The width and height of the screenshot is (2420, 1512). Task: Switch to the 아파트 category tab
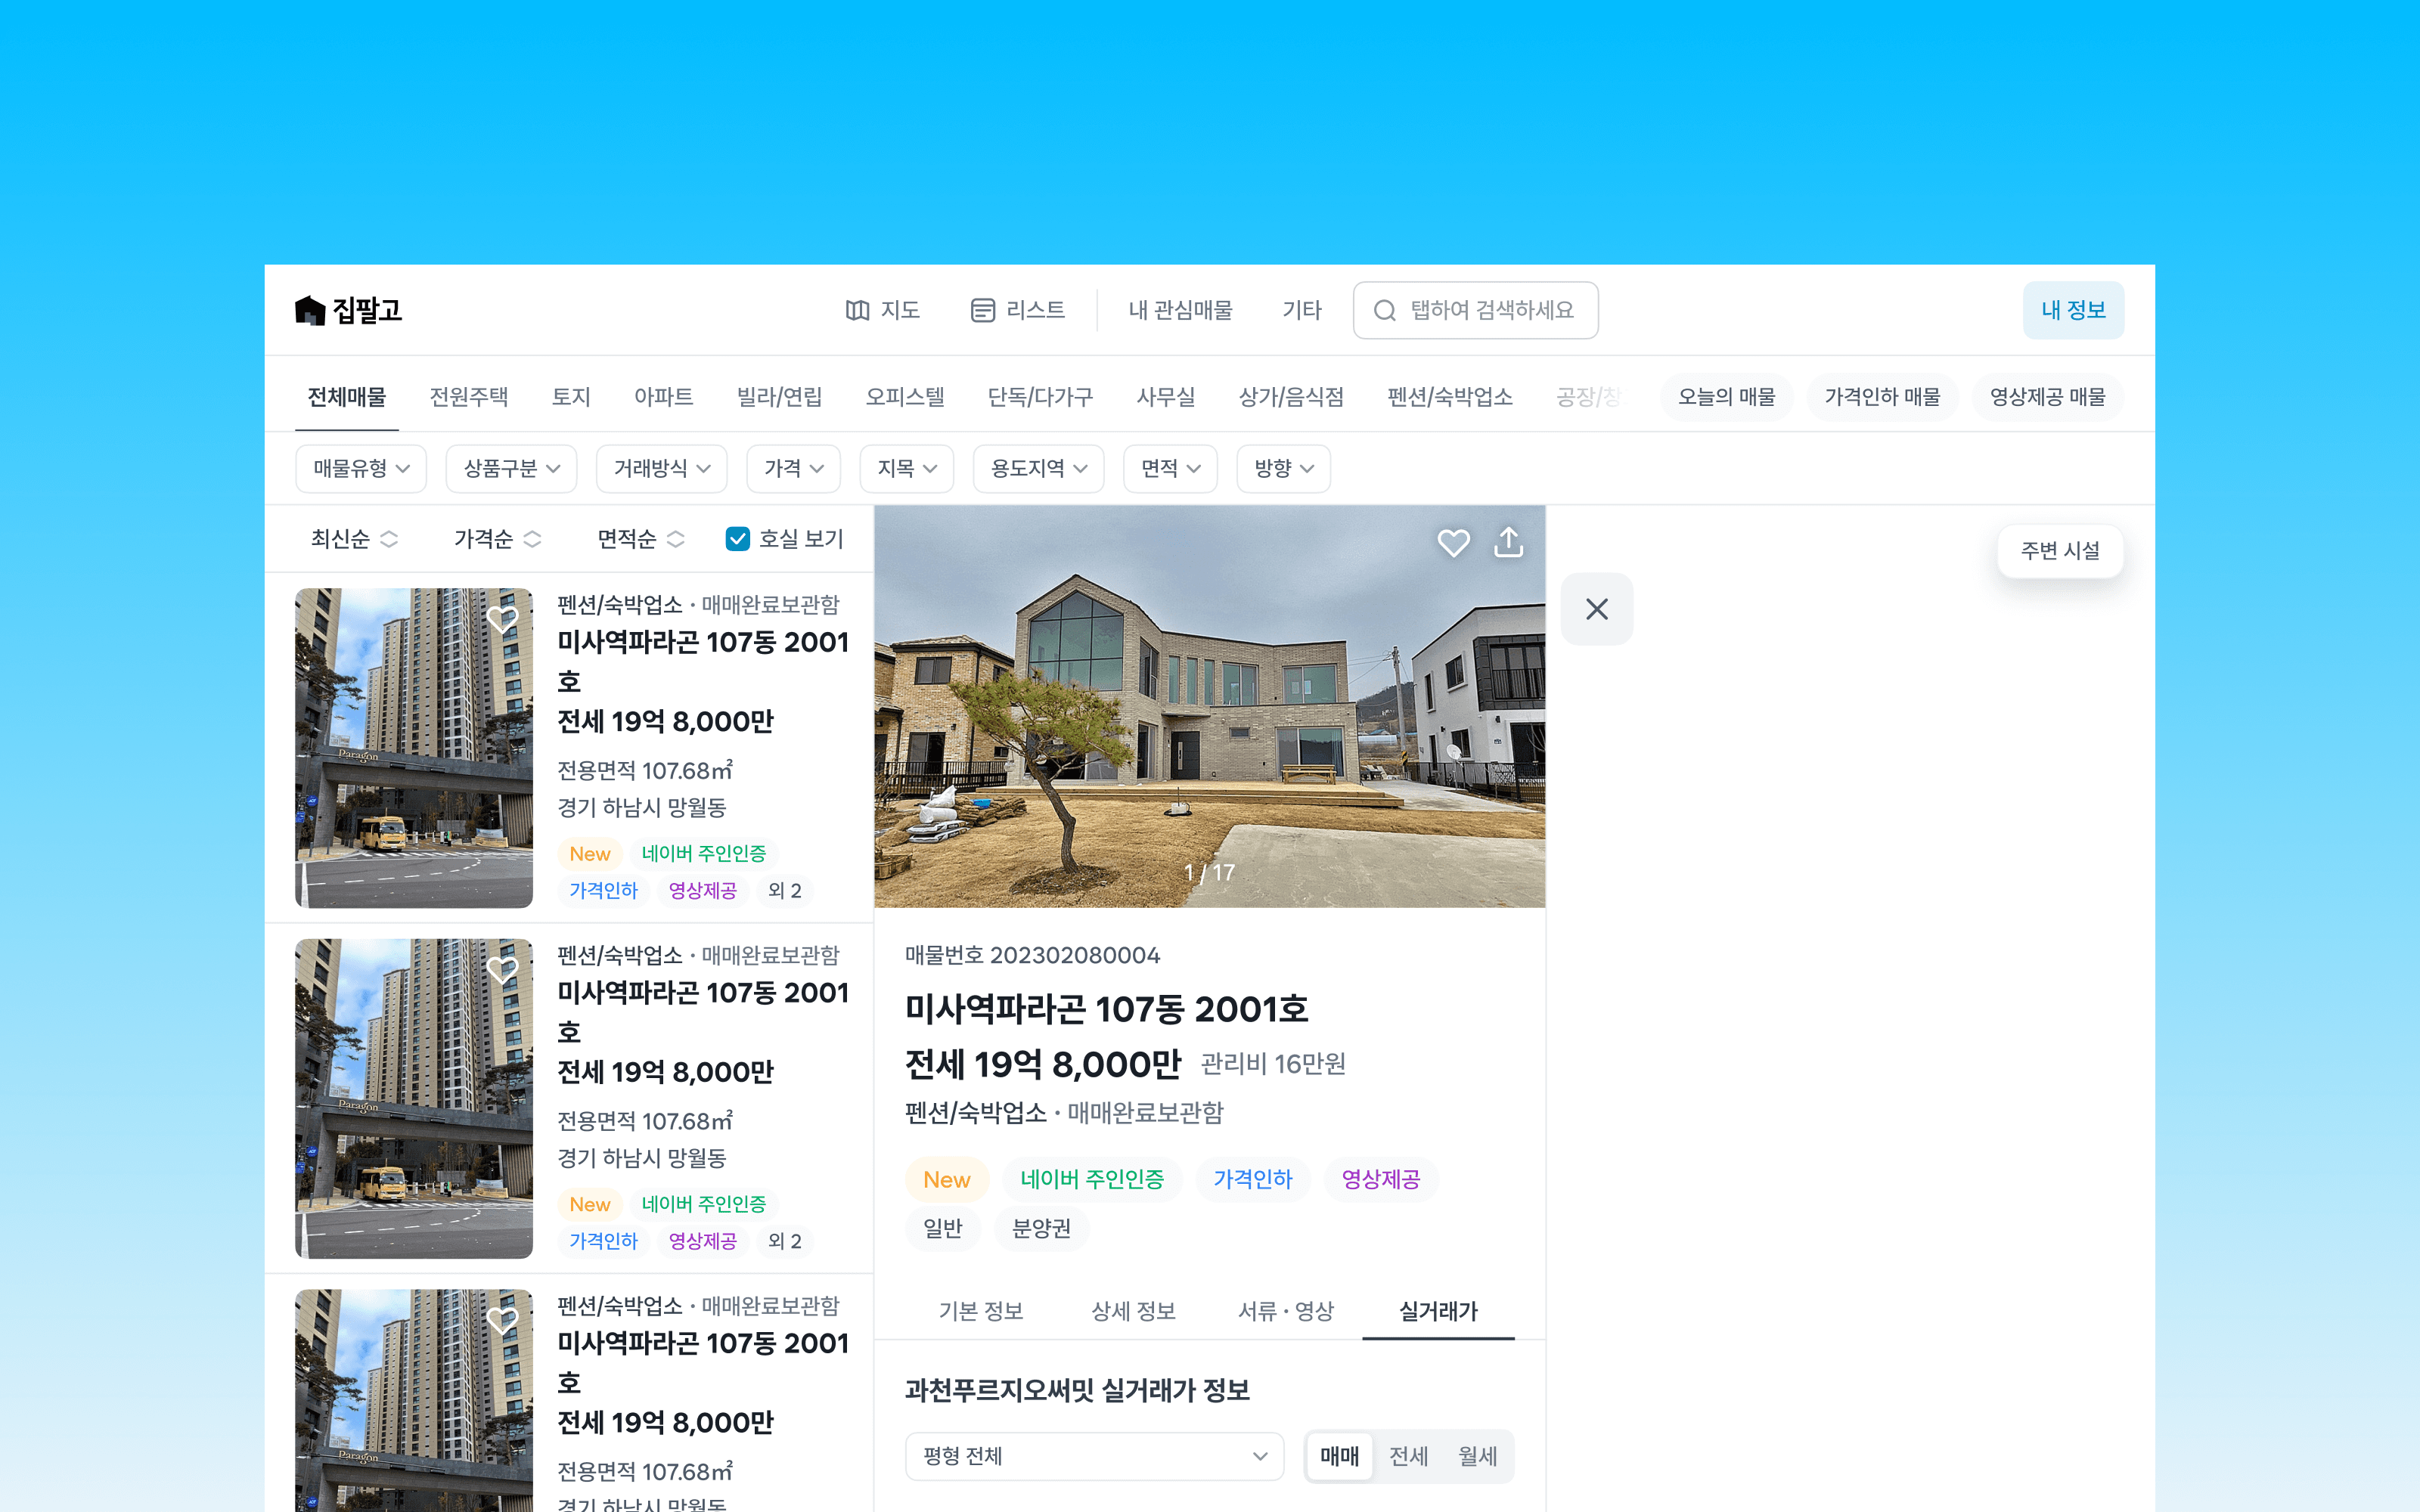click(x=663, y=397)
